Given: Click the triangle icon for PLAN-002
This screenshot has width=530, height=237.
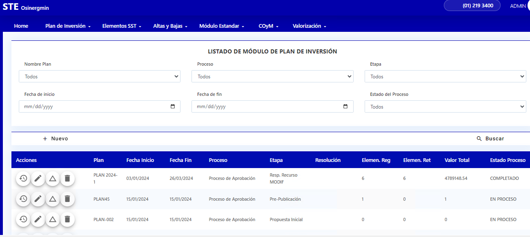Looking at the screenshot, I should coord(53,219).
